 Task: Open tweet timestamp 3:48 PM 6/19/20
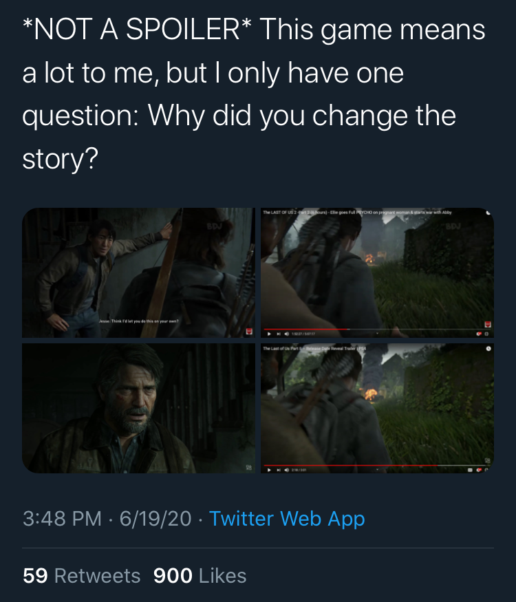coord(107,519)
